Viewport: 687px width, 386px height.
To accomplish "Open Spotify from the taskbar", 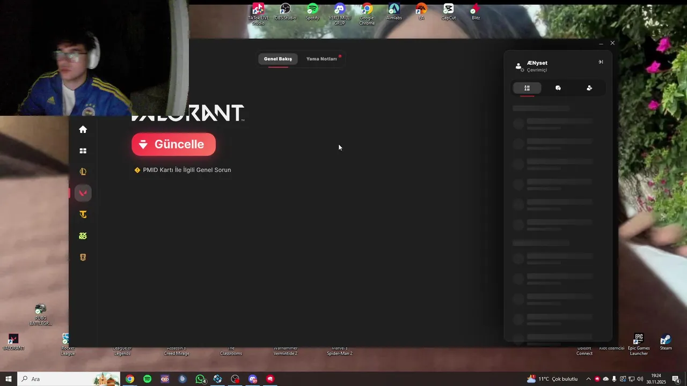I will (148, 379).
